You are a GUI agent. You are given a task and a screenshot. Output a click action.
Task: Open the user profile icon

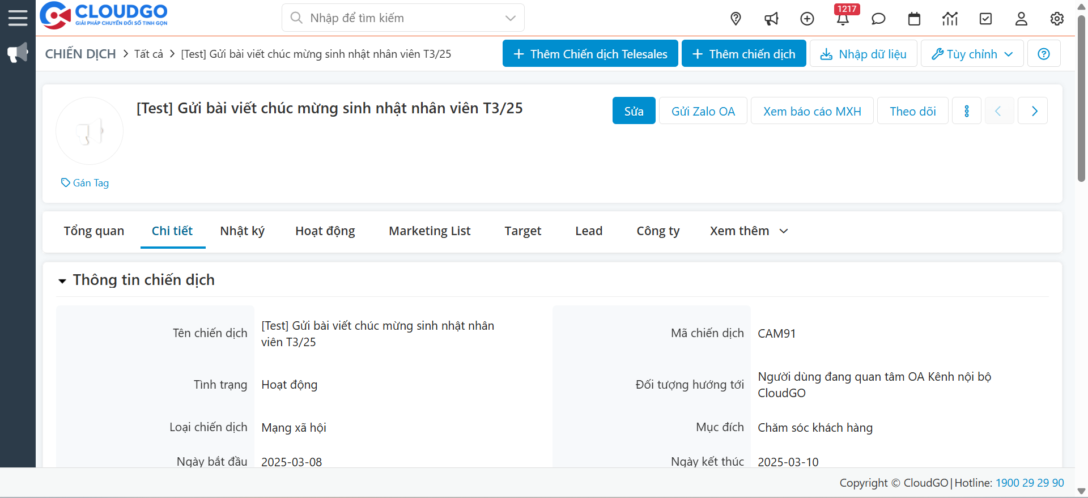click(x=1021, y=19)
